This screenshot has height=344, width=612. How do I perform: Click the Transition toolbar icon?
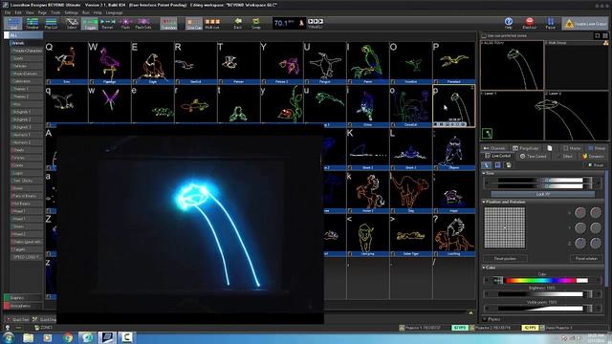click(x=168, y=23)
